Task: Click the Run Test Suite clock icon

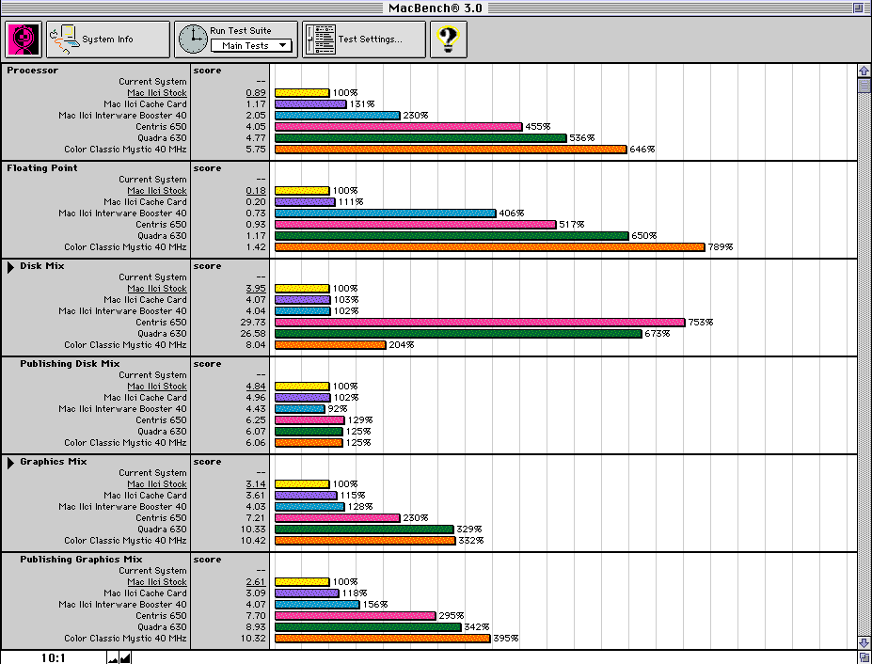Action: pos(193,40)
